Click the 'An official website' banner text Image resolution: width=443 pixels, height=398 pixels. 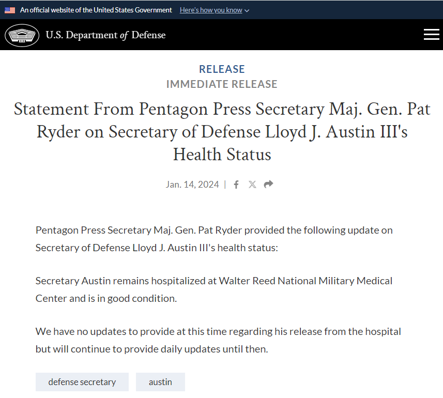click(96, 10)
